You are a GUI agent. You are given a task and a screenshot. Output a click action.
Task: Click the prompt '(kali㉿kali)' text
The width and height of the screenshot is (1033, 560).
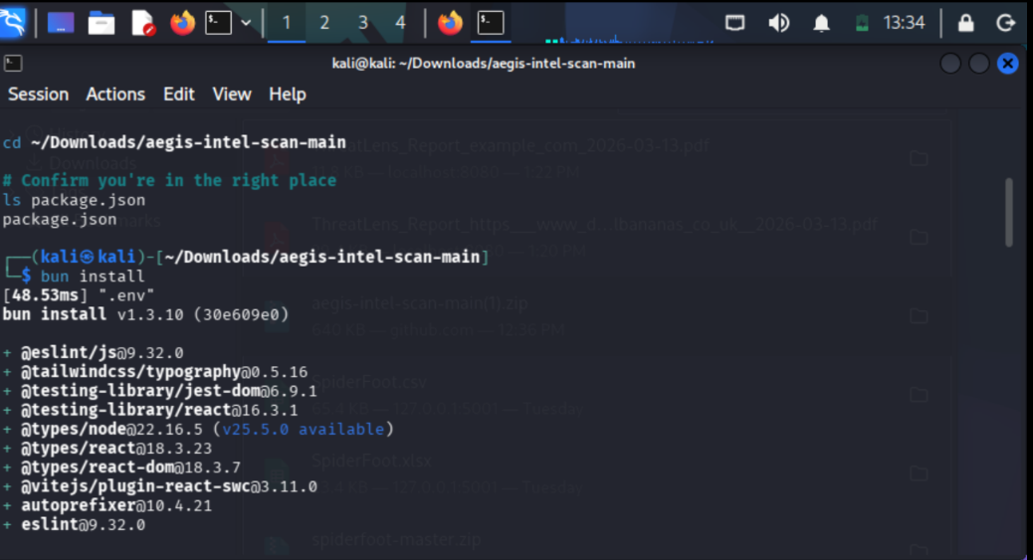pos(88,257)
